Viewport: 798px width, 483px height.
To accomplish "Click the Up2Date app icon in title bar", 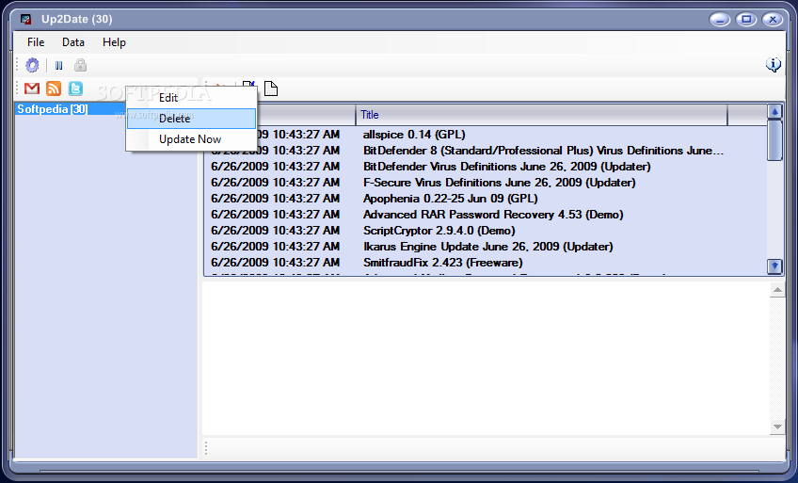I will (25, 20).
